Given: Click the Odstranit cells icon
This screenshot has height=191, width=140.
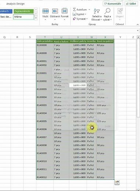Looking at the screenshot, I should [x=55, y=11].
